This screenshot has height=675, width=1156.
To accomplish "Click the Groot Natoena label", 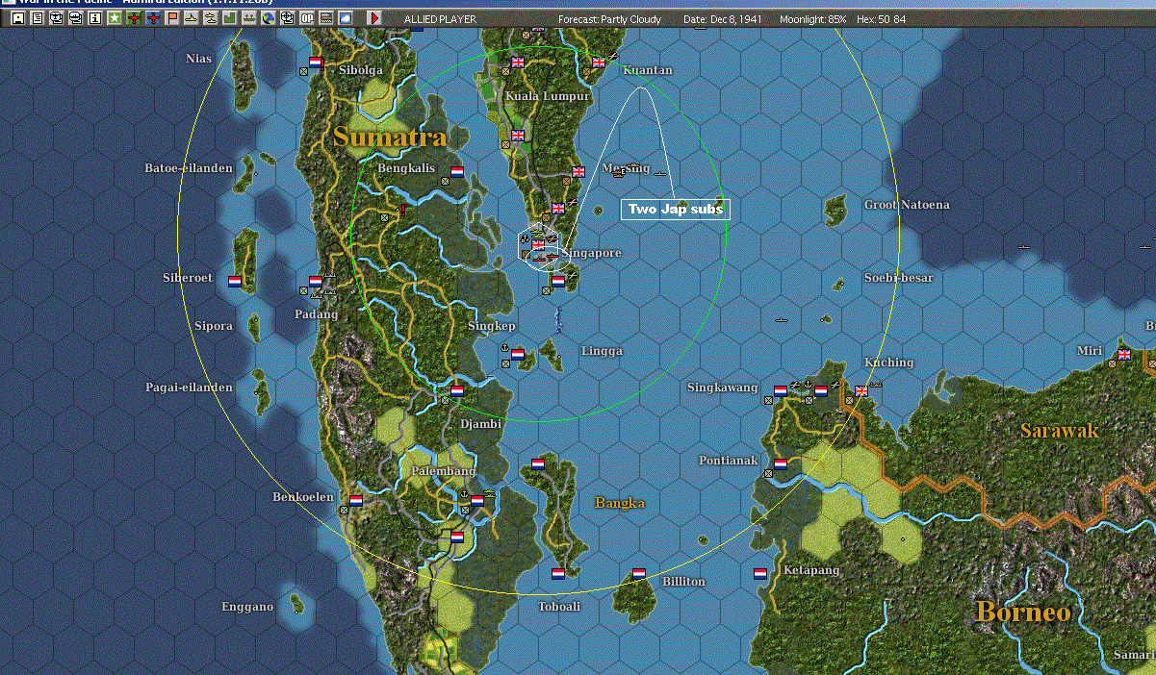I will 906,205.
